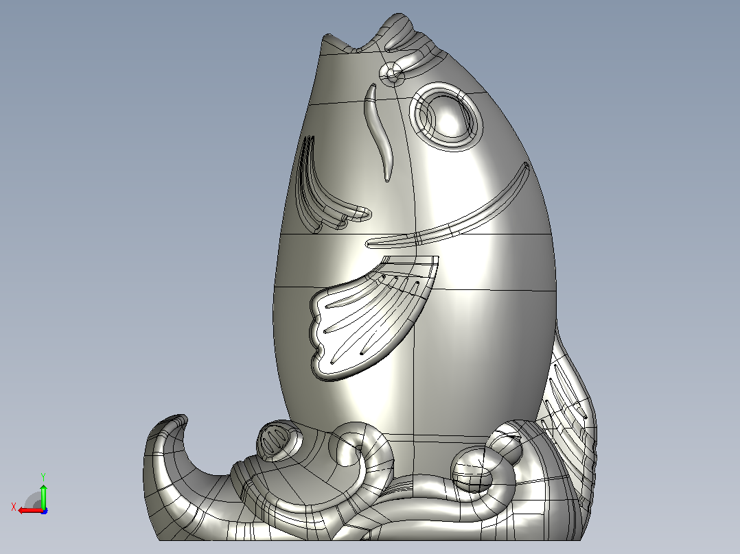Click the red X axis arrow on the triad

[30, 511]
